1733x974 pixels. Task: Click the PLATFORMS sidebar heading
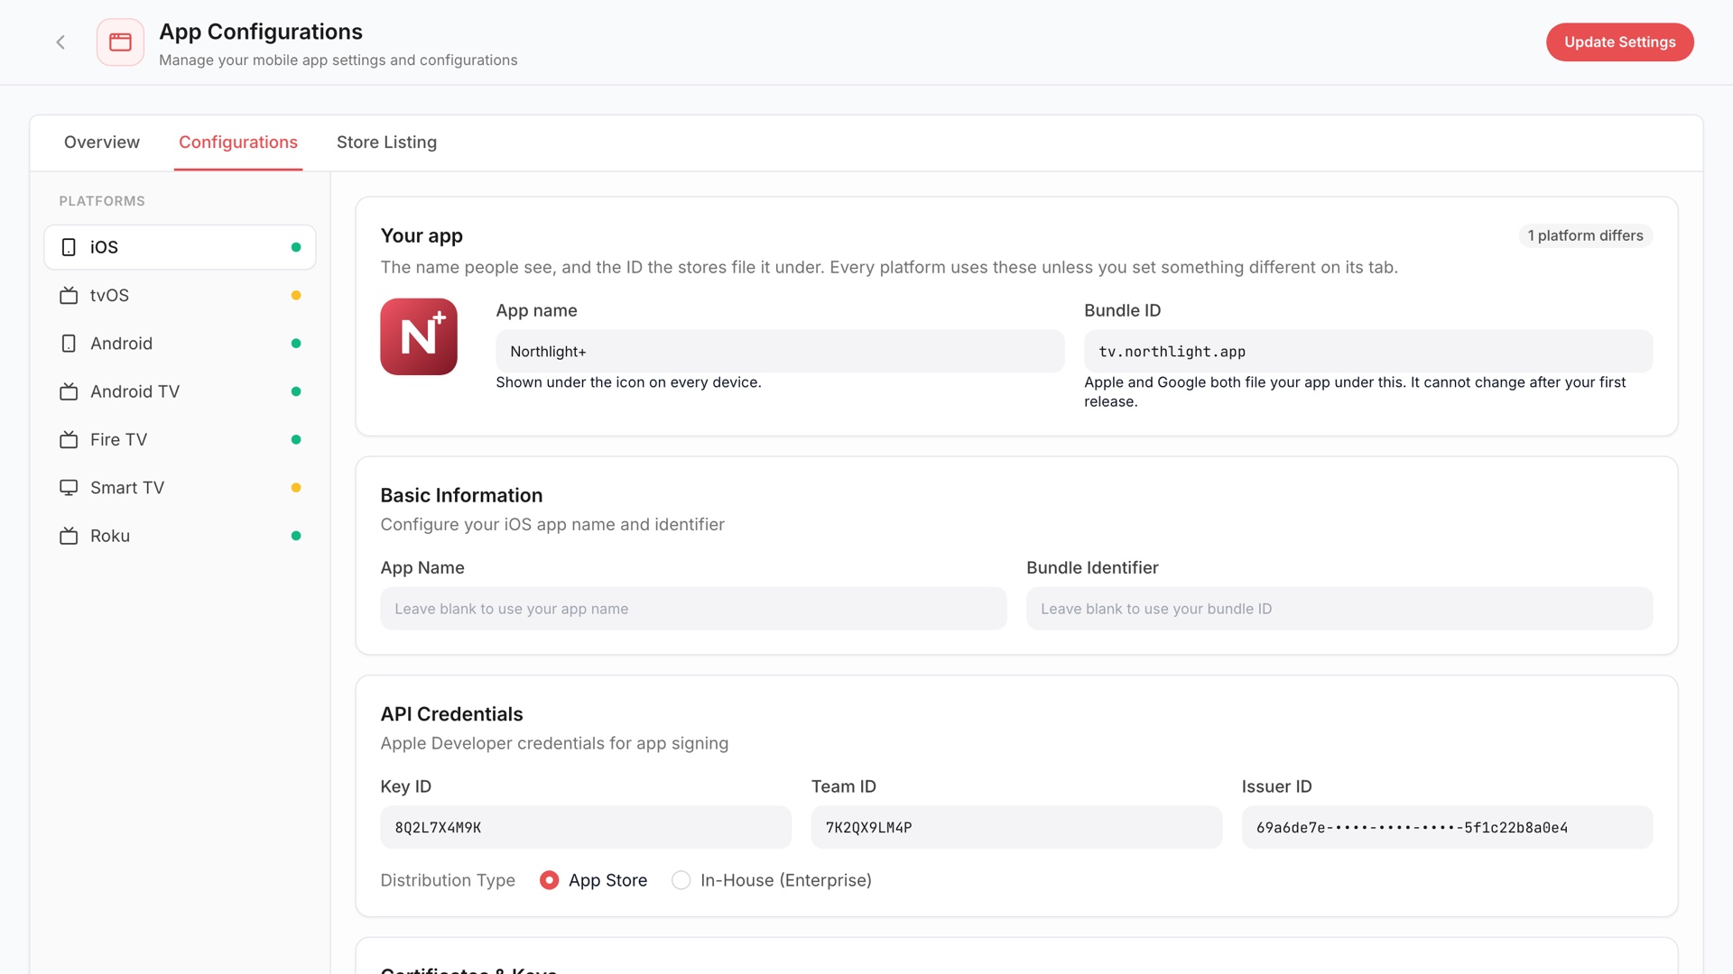point(102,201)
